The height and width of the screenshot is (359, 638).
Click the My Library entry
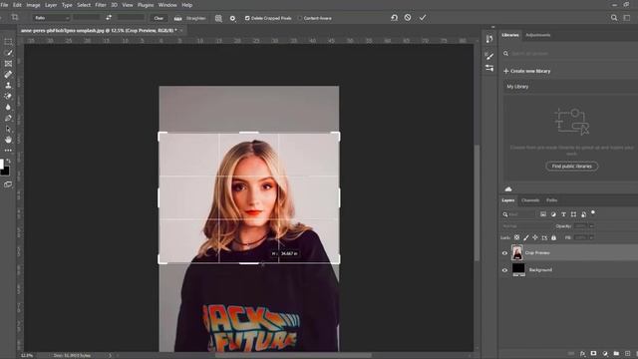pos(517,87)
